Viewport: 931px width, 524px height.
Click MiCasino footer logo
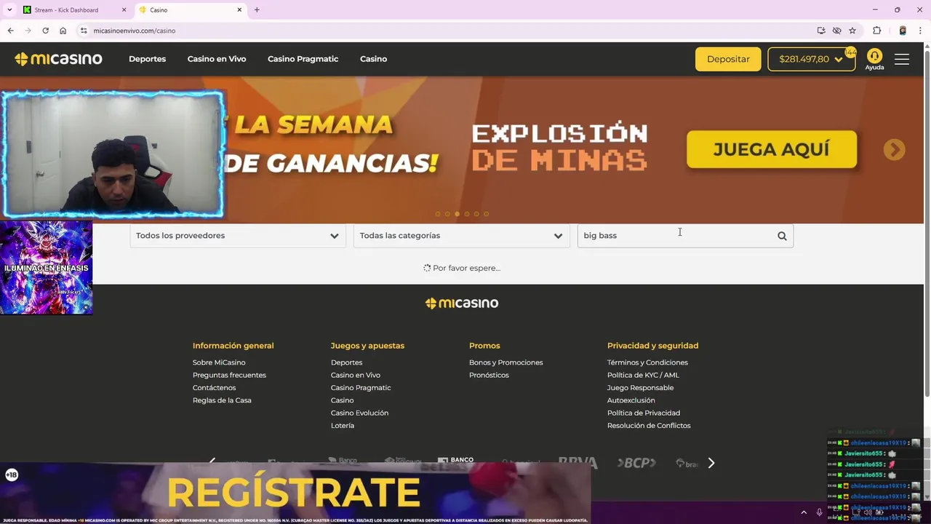(x=462, y=303)
